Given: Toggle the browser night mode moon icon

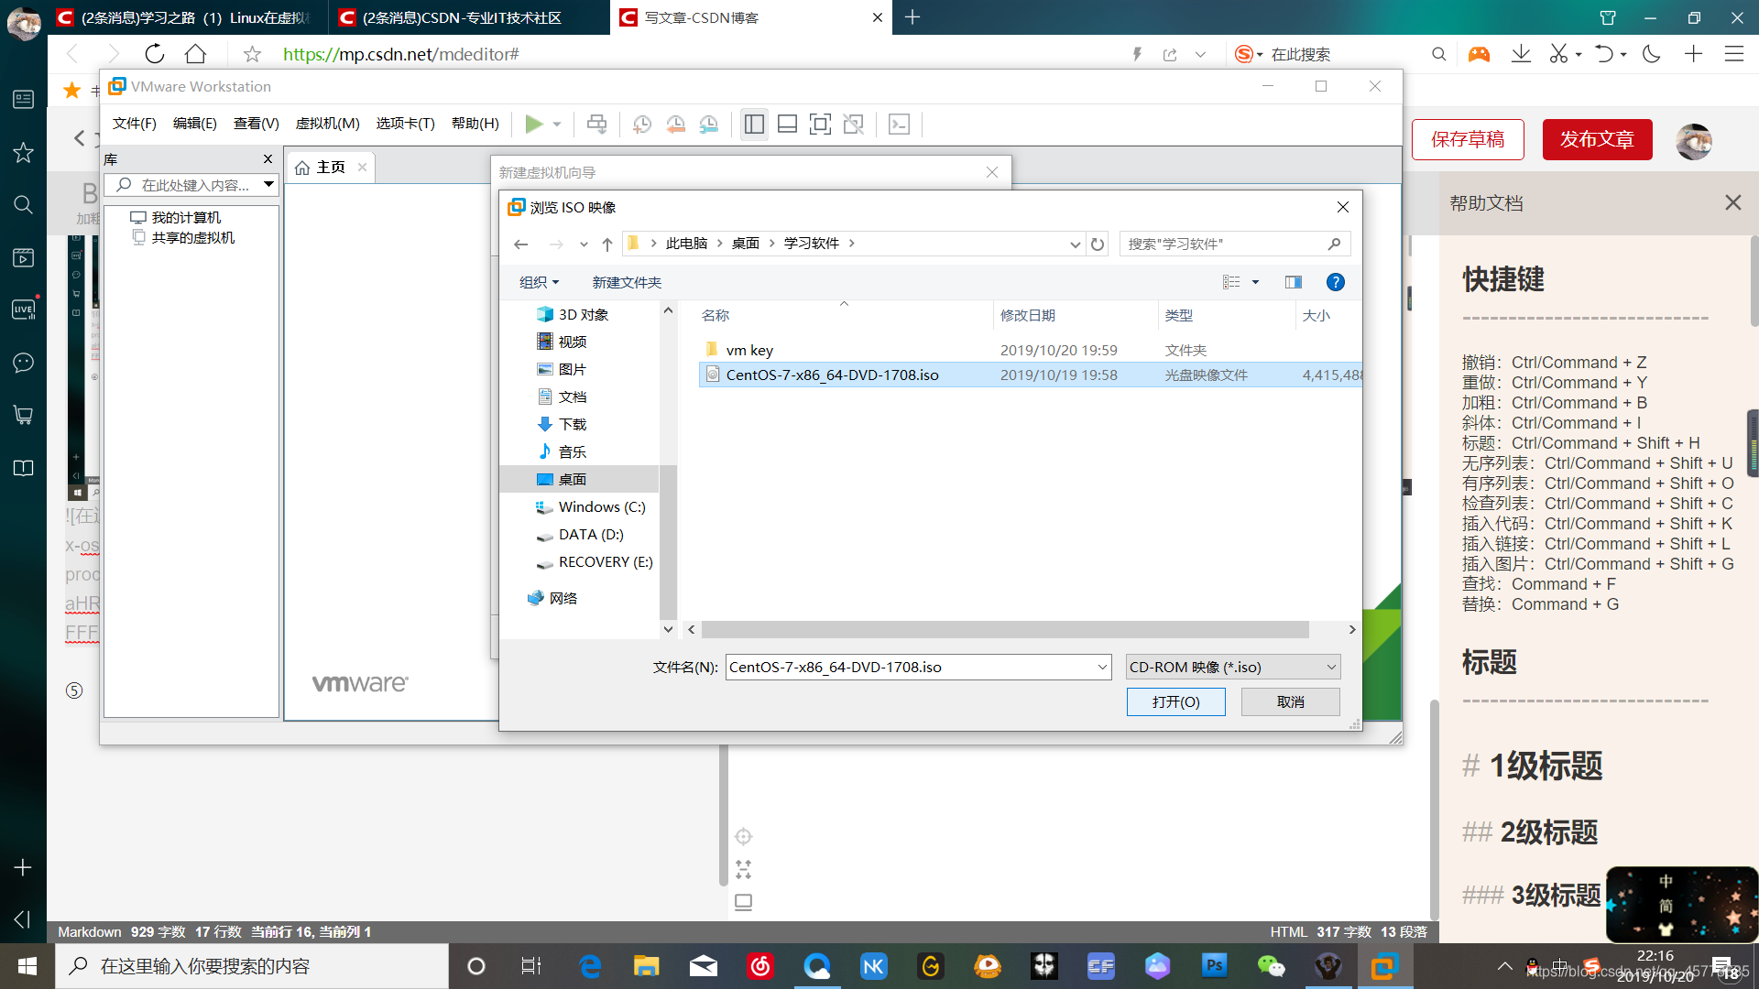Looking at the screenshot, I should coord(1652,54).
